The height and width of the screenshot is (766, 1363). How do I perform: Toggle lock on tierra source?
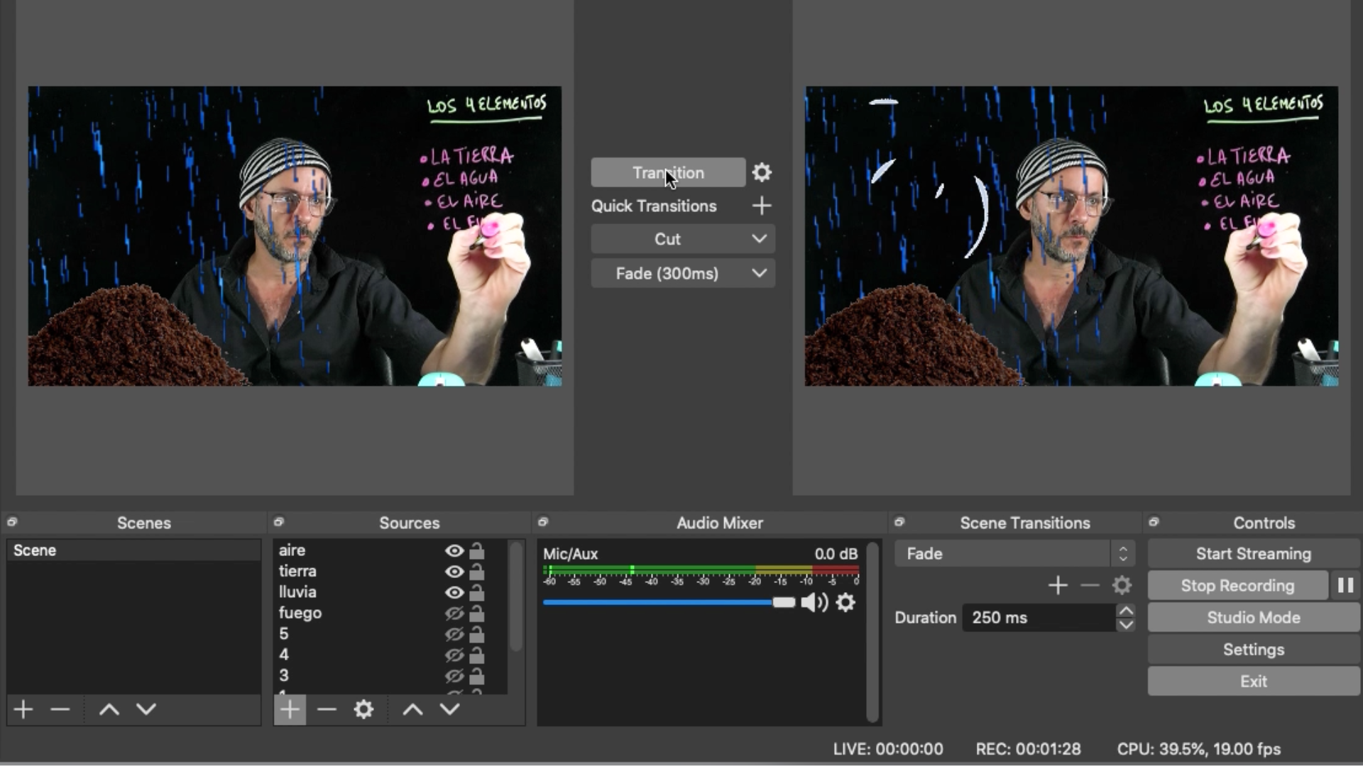pyautogui.click(x=477, y=572)
